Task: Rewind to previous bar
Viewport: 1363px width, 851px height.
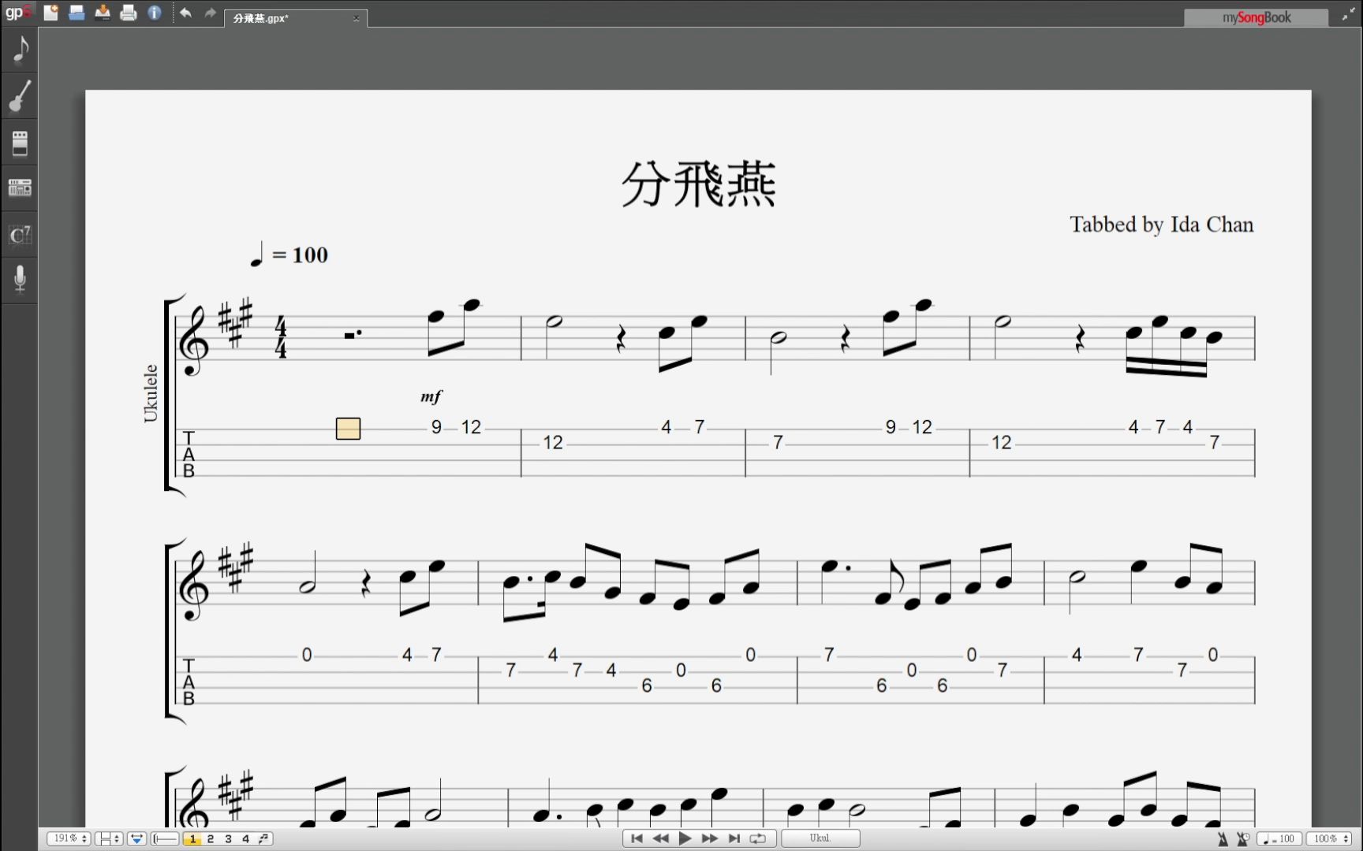Action: pyautogui.click(x=661, y=838)
